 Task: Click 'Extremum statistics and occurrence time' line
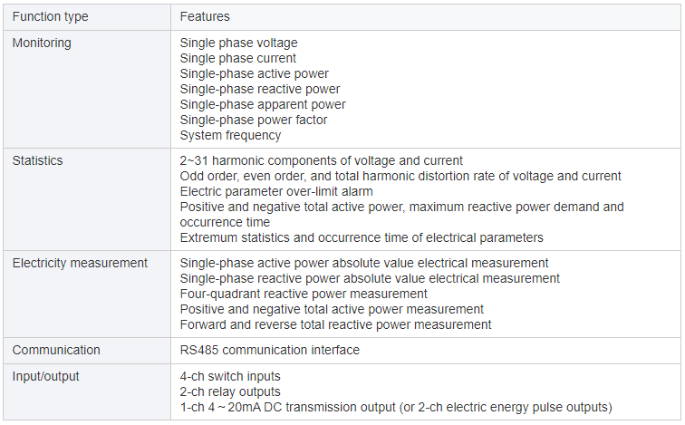362,237
